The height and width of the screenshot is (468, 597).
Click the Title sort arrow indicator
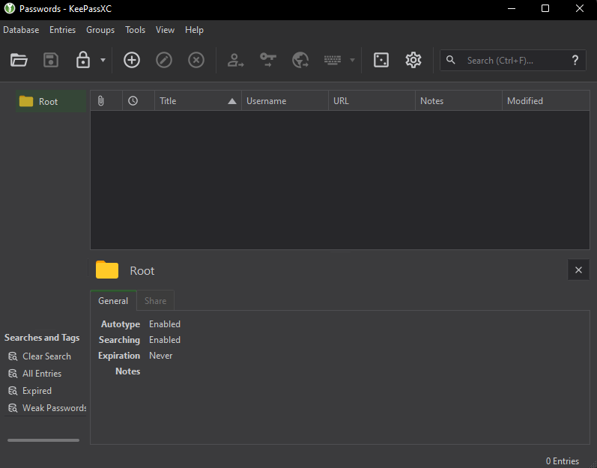pos(232,101)
